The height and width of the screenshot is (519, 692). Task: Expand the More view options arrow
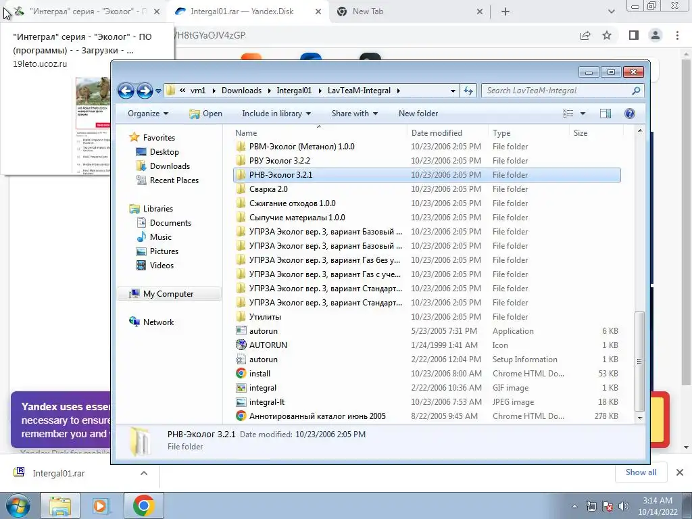click(x=583, y=114)
